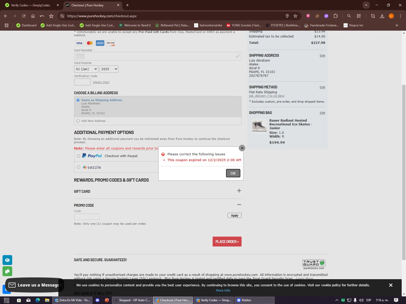Close the coupon error popup with X
Screen dimensions: 406x304
point(242,148)
